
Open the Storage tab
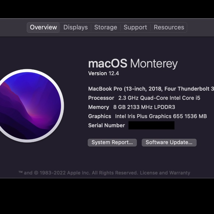(106, 27)
